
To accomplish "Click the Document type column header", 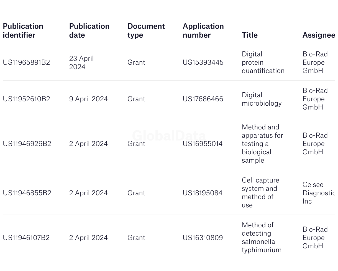I will [x=146, y=31].
